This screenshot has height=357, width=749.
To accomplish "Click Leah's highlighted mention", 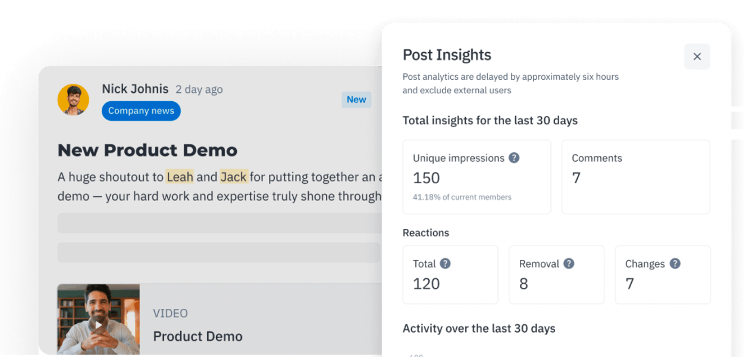I will tap(180, 177).
